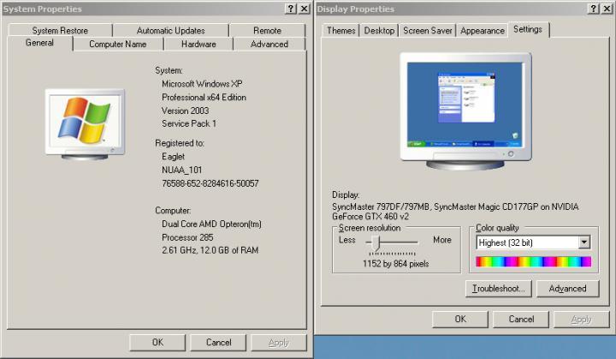Open Advanced display settings button

(567, 289)
